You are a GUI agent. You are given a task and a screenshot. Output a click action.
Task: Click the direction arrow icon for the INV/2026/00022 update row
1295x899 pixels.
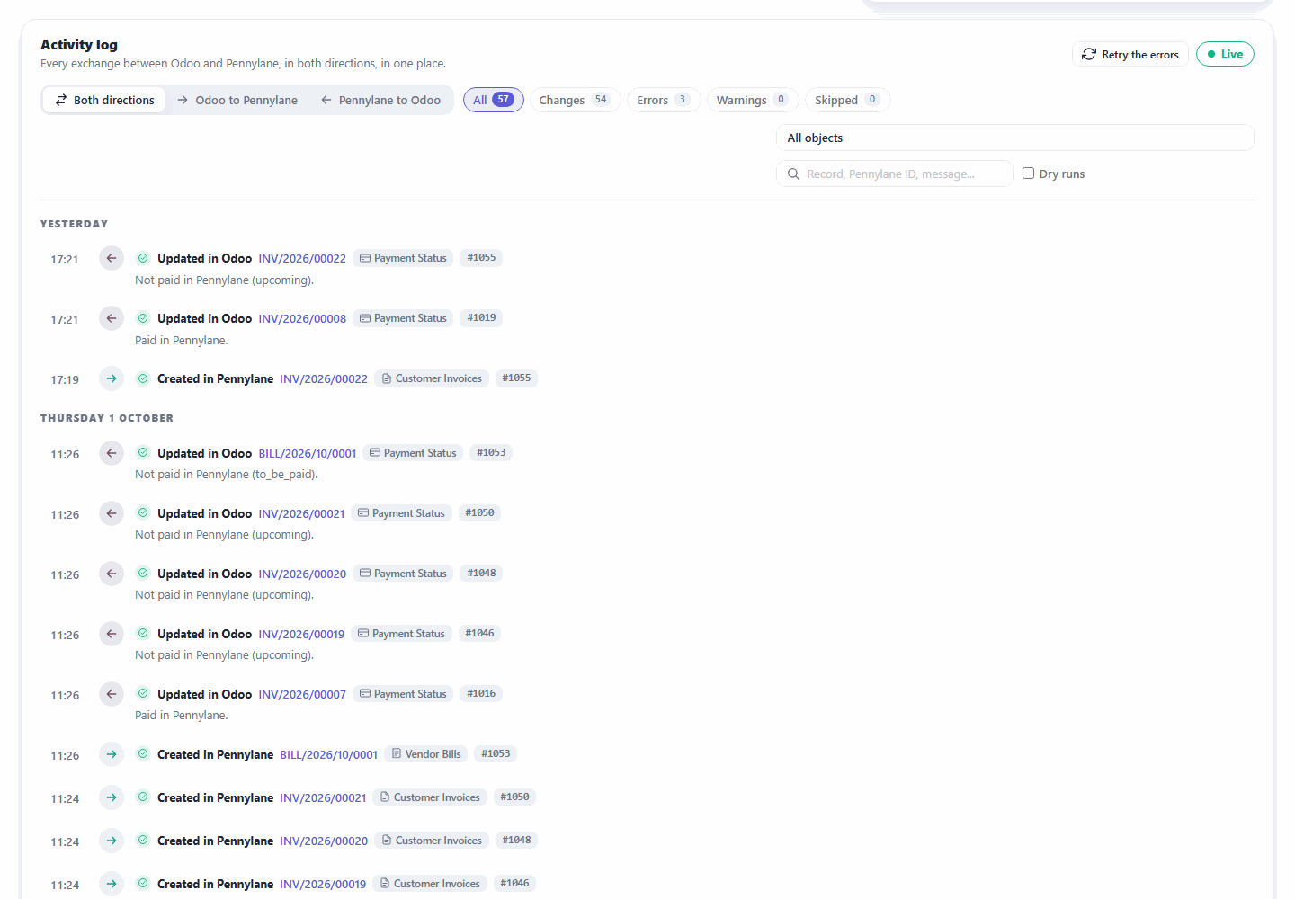[x=112, y=258]
